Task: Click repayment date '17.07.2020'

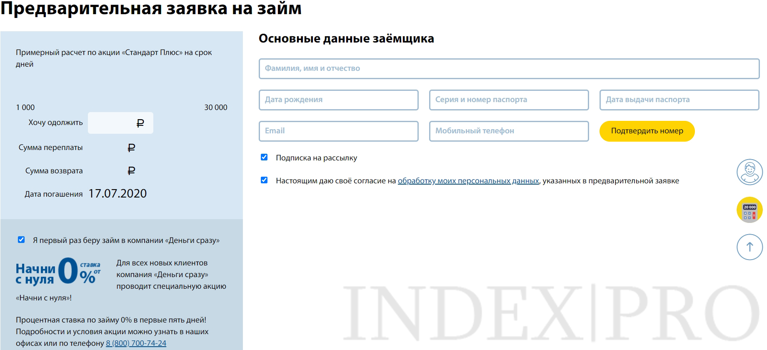Action: coord(117,193)
